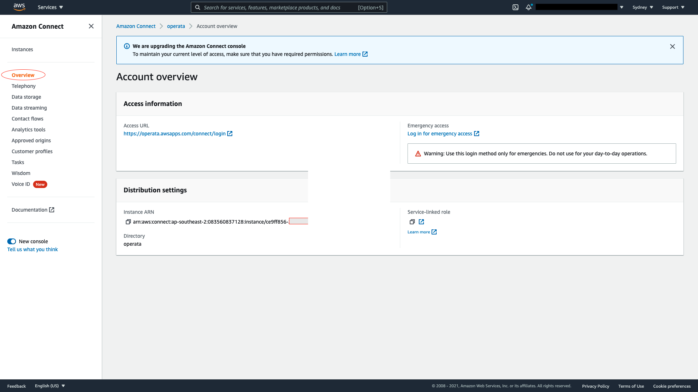
Task: Collapse the Amazon Connect side navigation
Action: pyautogui.click(x=91, y=26)
